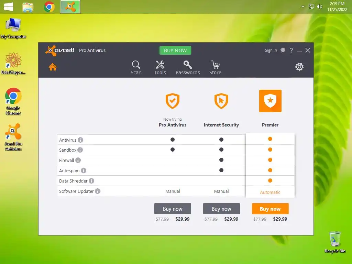
Task: Click the Internet Security column heading
Action: (x=221, y=125)
